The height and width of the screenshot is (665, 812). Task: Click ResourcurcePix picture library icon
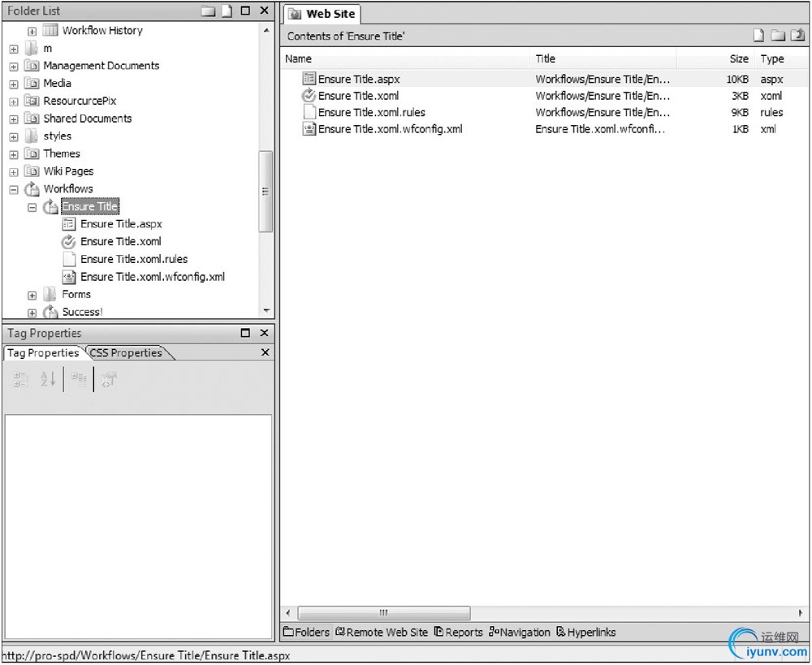coord(32,101)
